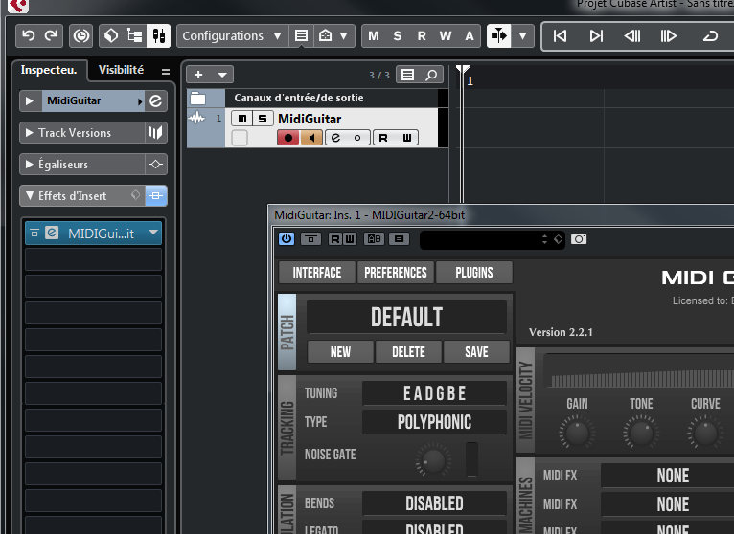Toggle the mixer faders icon
Screen dimensions: 734x534
click(158, 36)
